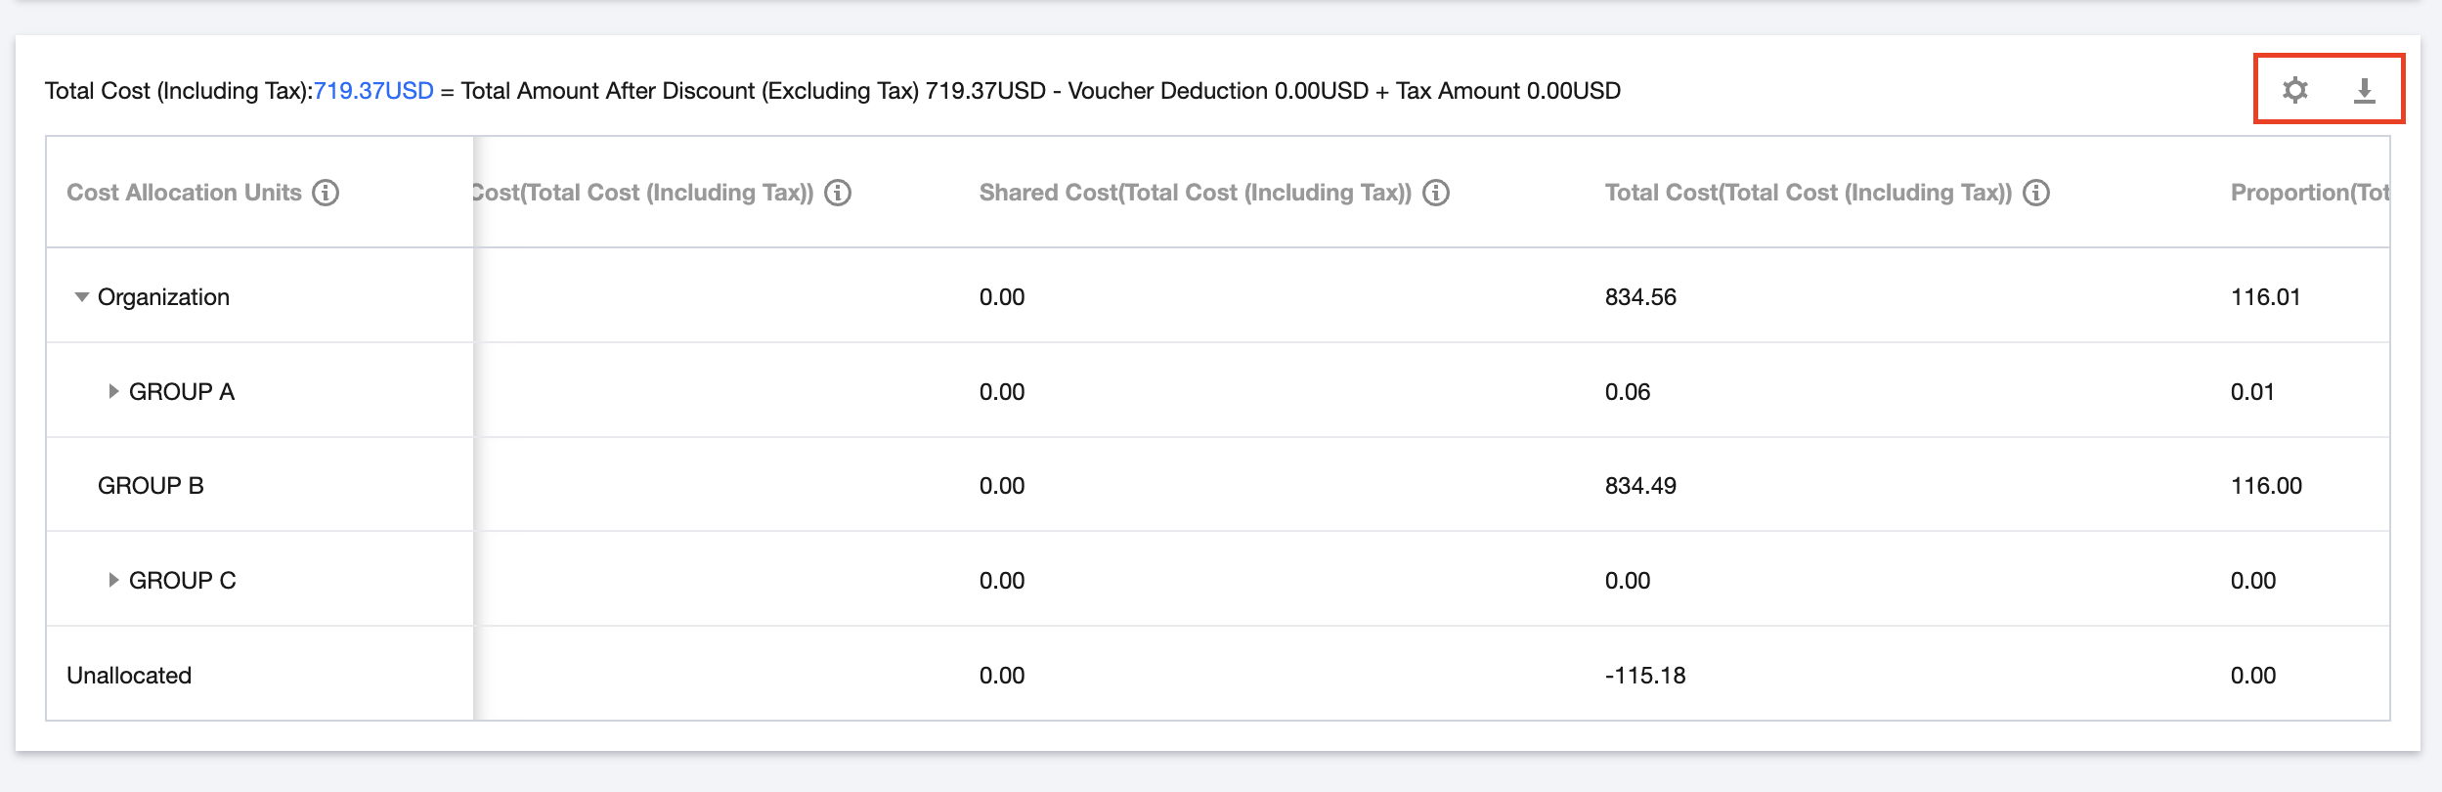This screenshot has height=792, width=2442.
Task: Expand the GROUP A row
Action: (x=113, y=392)
